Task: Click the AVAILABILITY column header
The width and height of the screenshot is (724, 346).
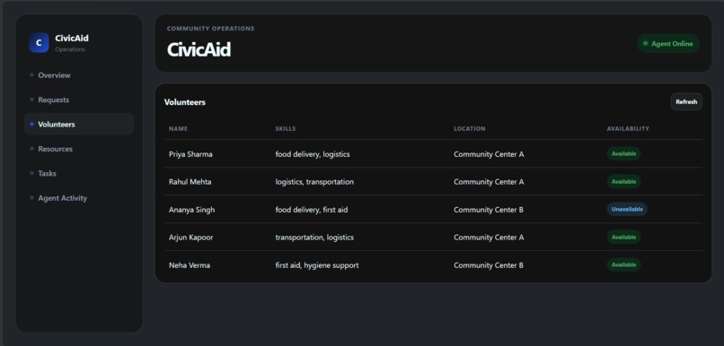Action: 628,128
